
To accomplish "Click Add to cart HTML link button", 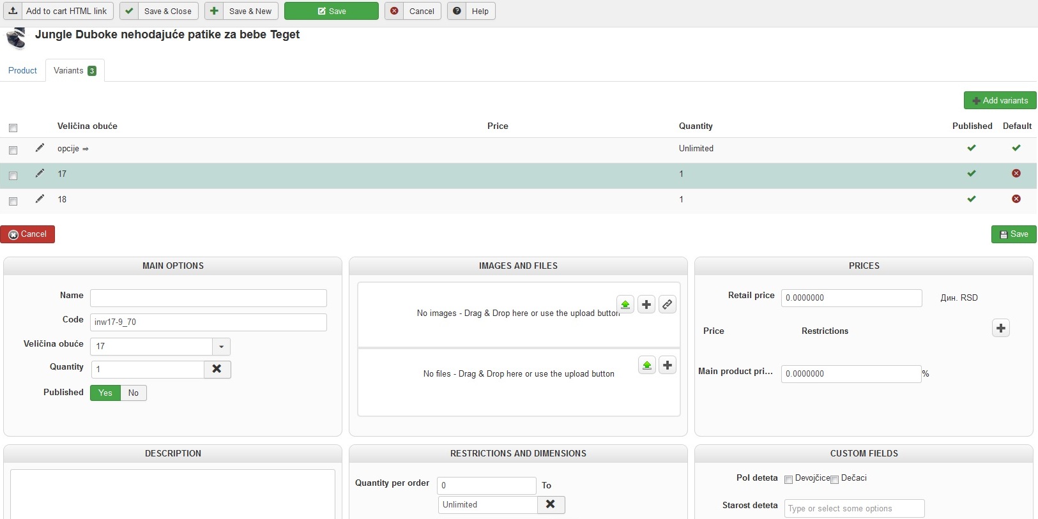I will tap(59, 11).
